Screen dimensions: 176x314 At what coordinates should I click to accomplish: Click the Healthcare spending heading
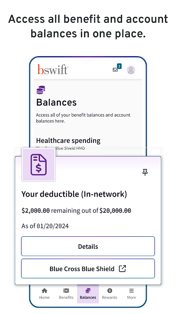(68, 141)
